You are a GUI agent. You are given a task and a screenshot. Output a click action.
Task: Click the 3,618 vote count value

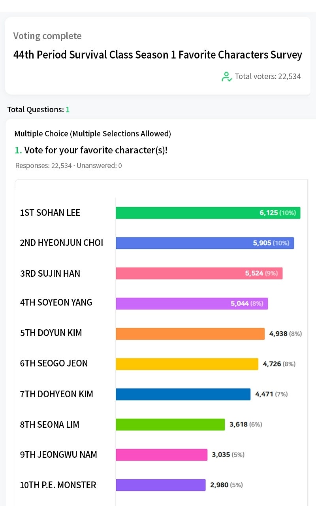pos(239,425)
